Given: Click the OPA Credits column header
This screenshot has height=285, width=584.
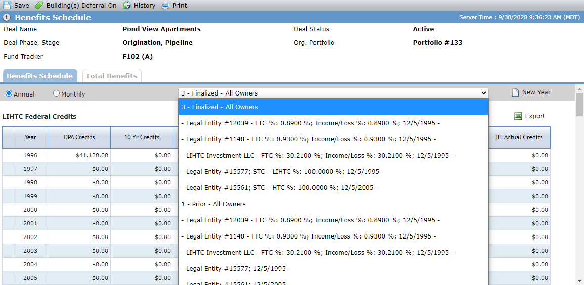Looking at the screenshot, I should (x=79, y=137).
